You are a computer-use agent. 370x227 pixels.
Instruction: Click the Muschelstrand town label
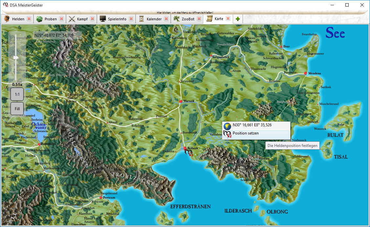click(x=329, y=104)
